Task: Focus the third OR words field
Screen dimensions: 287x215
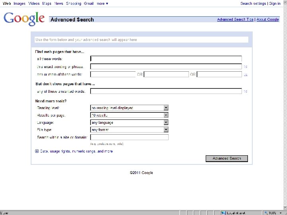Action: click(219, 74)
